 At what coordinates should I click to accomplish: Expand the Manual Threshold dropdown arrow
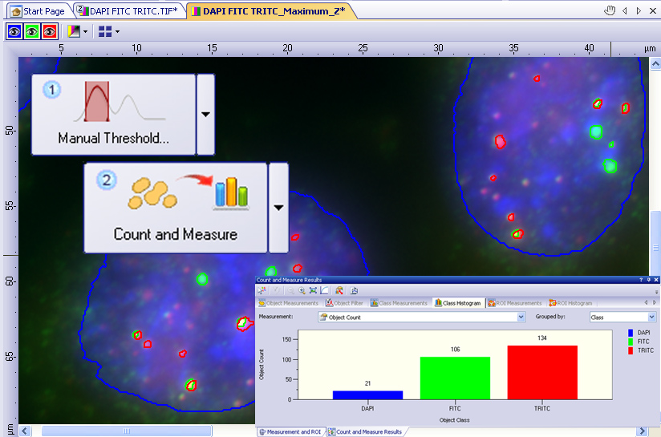pyautogui.click(x=205, y=115)
